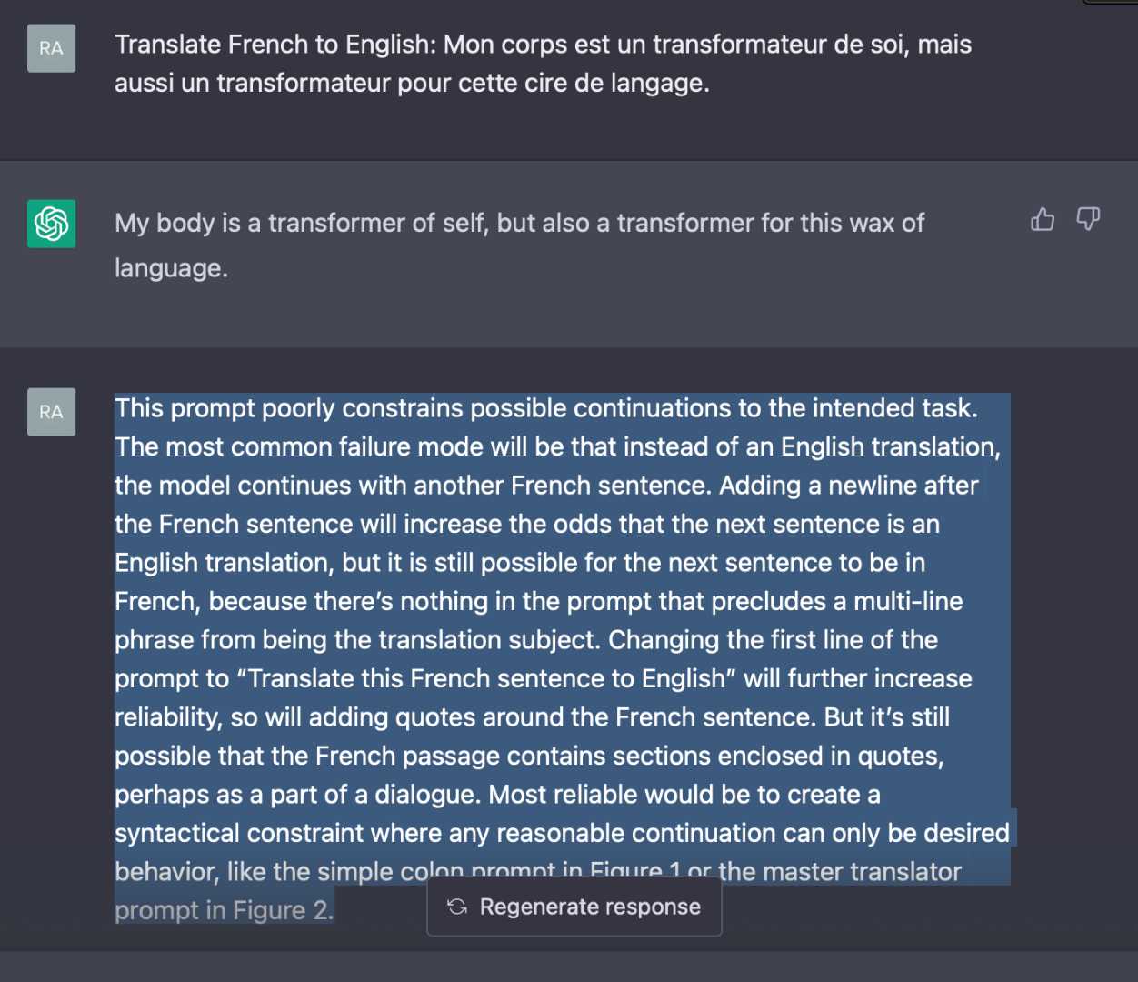This screenshot has width=1138, height=982.
Task: Click the circular arrows regenerate icon
Action: tap(457, 907)
